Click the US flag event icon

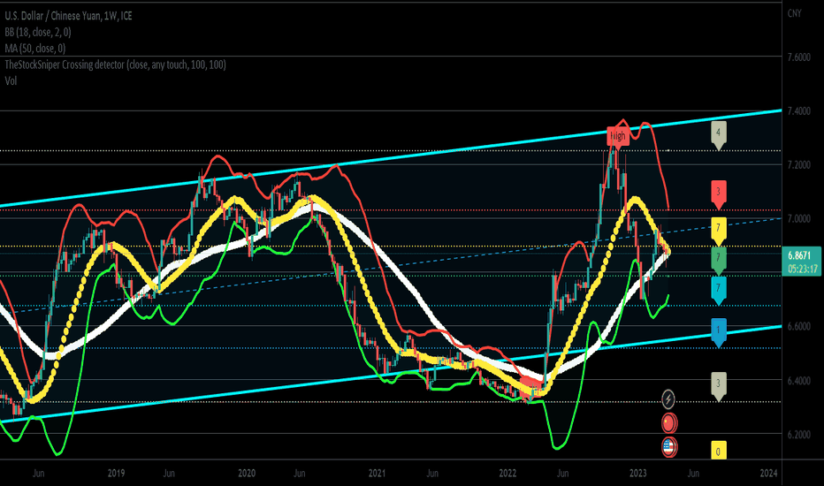669,447
